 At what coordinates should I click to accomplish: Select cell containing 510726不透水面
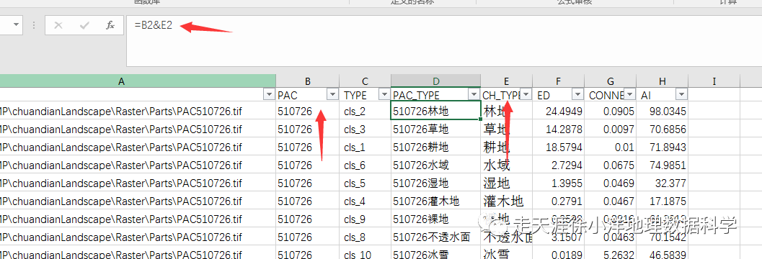(436, 237)
